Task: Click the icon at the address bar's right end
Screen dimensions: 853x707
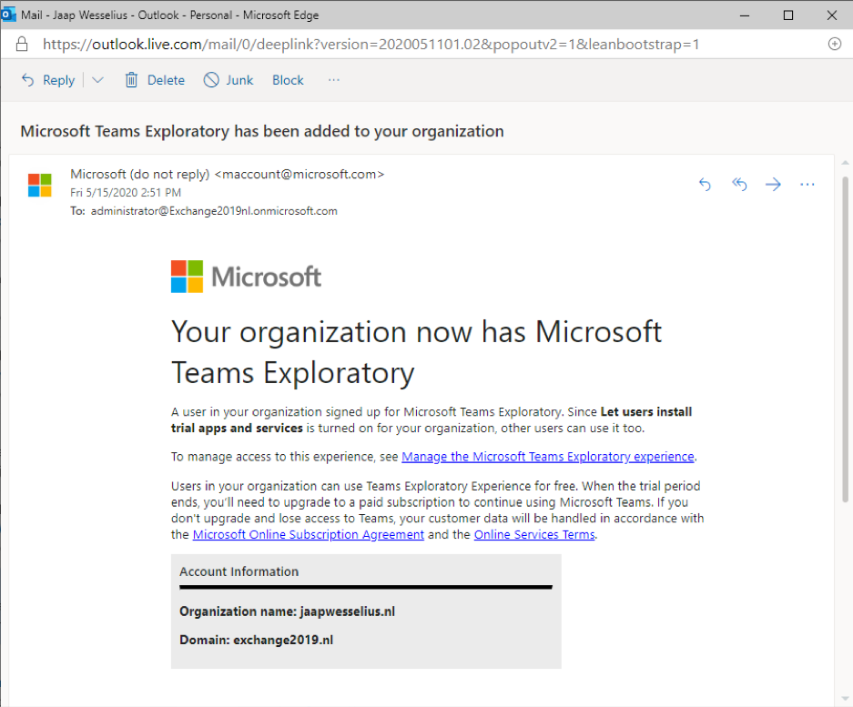Action: click(835, 43)
